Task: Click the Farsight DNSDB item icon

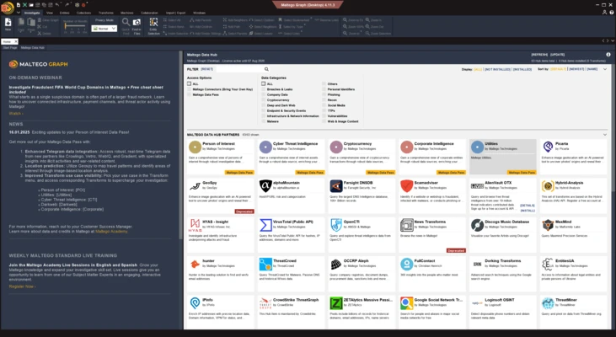Action: pyautogui.click(x=336, y=186)
